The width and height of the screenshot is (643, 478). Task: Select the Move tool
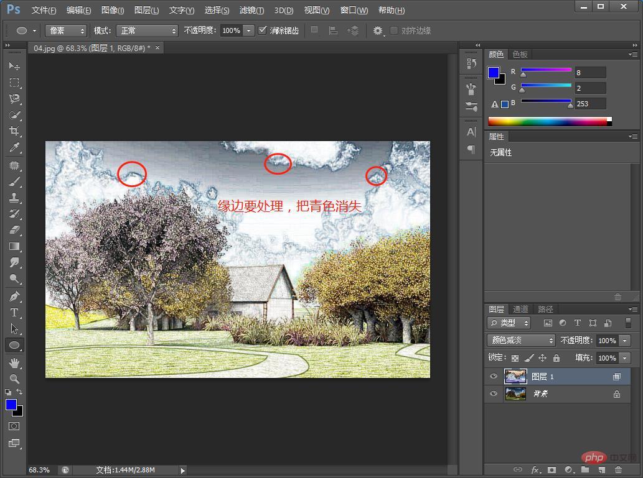click(14, 66)
